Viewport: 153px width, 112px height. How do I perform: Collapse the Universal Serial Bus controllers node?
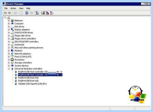[x=9, y=69]
